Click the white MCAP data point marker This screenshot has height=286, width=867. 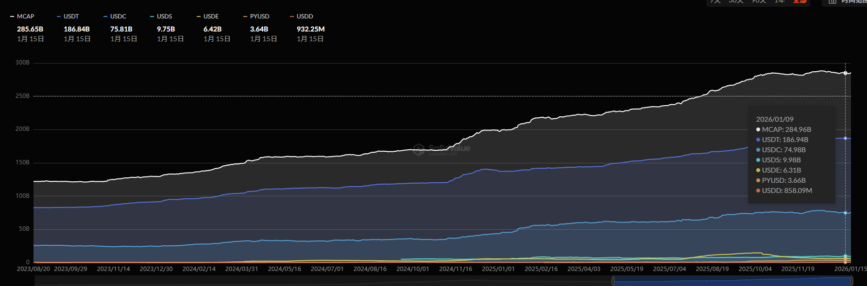point(845,73)
